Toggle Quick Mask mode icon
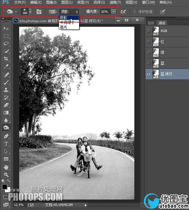189x210 pixels. (x=6, y=197)
